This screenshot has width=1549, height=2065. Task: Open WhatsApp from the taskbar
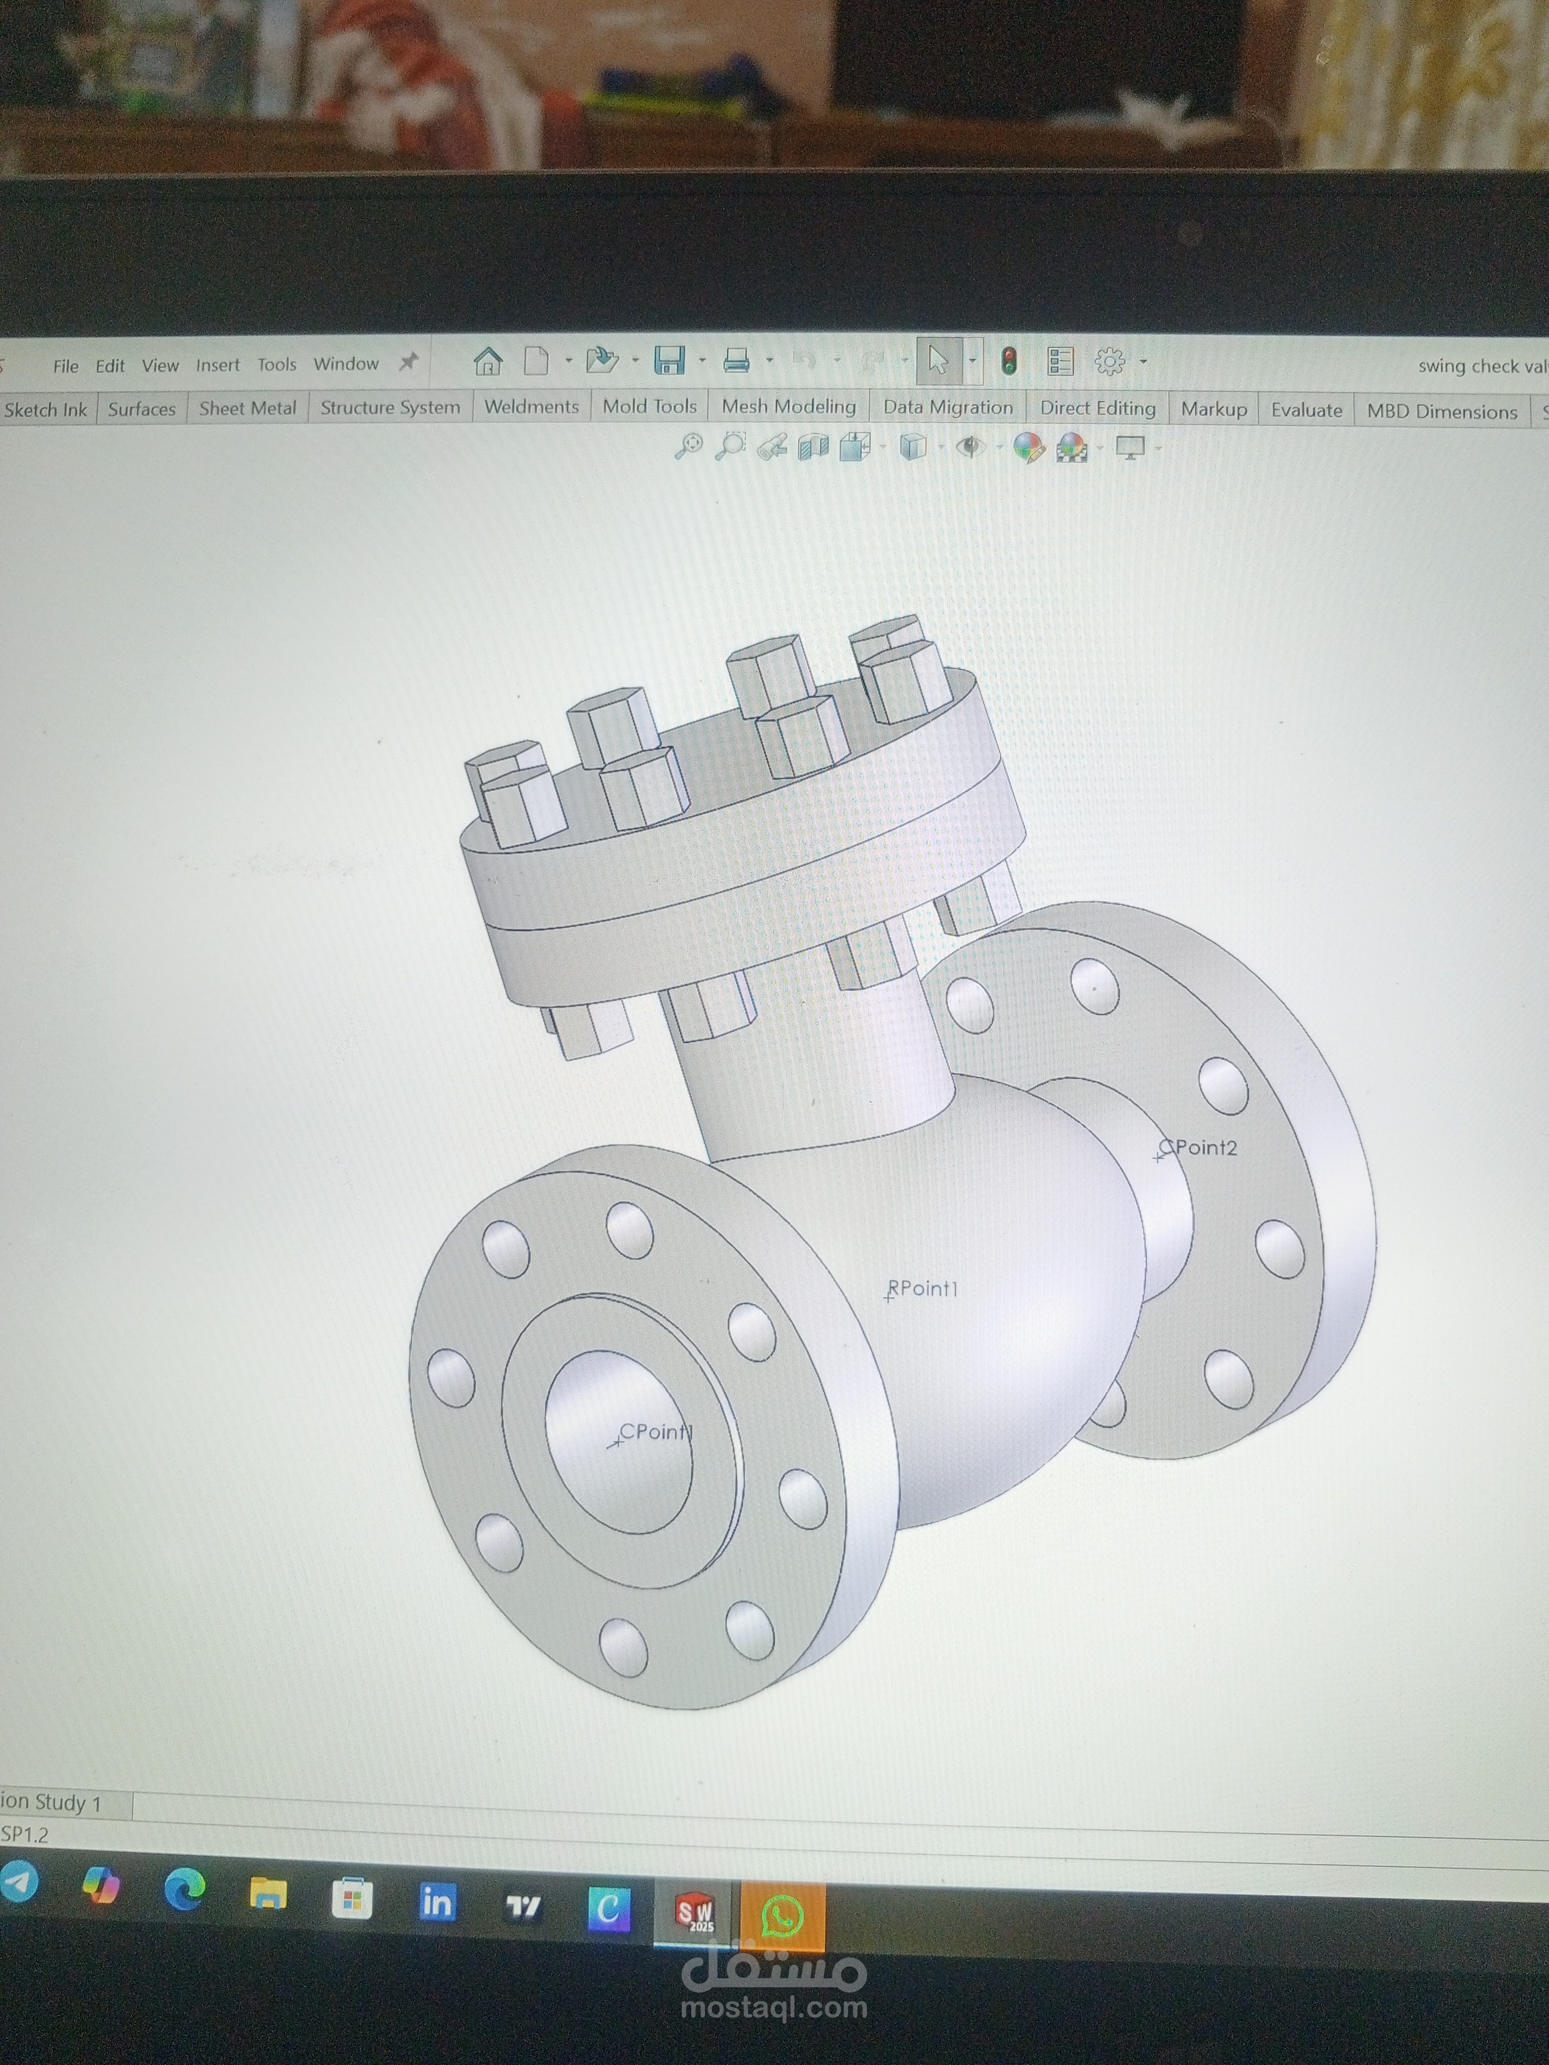click(783, 1916)
